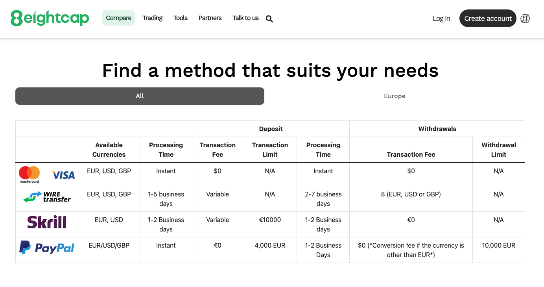The image size is (544, 287).
Task: Click the Withdrawal Limit header
Action: pos(498,150)
